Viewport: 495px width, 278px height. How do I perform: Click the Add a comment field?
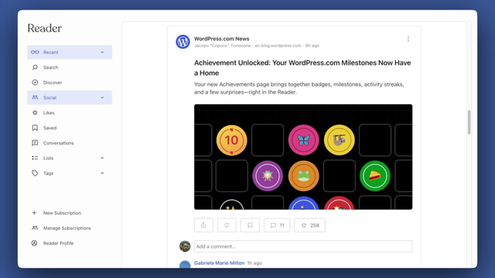[x=303, y=246]
